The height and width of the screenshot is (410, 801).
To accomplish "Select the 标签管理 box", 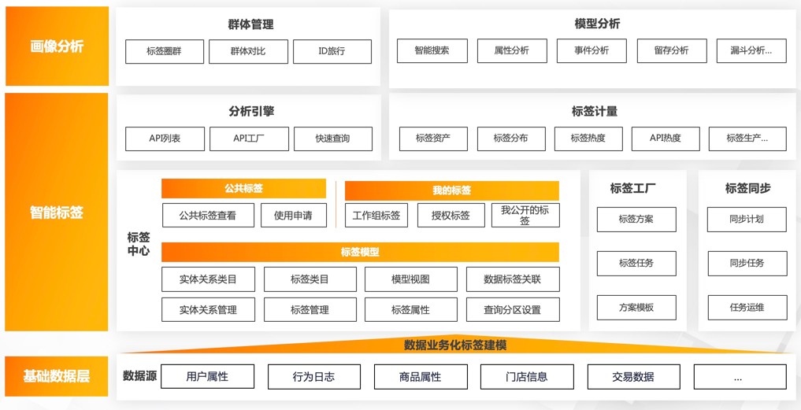I will pos(310,309).
